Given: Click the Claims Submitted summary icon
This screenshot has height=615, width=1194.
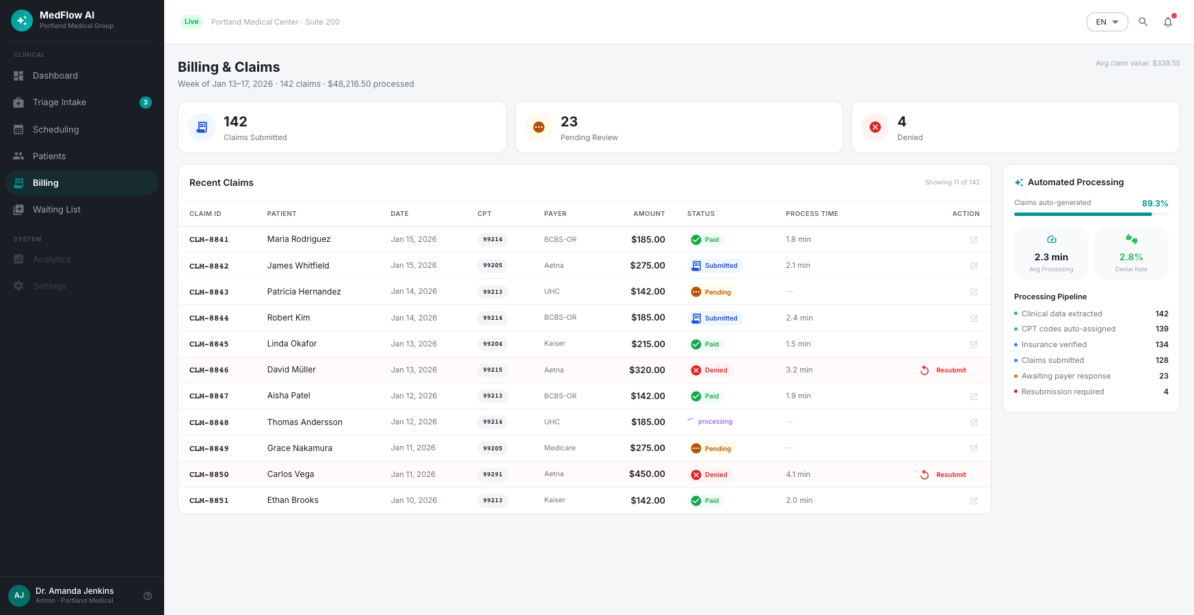Looking at the screenshot, I should (202, 127).
